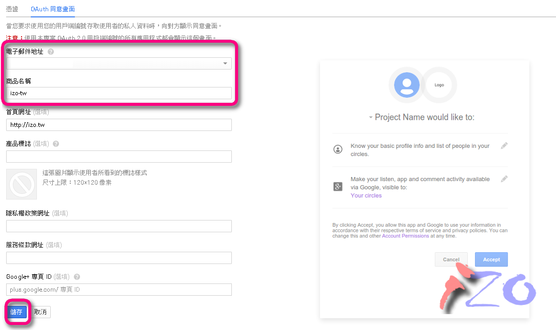Click pencil icon beside activity visibility
Image resolution: width=556 pixels, height=330 pixels.
[x=504, y=179]
